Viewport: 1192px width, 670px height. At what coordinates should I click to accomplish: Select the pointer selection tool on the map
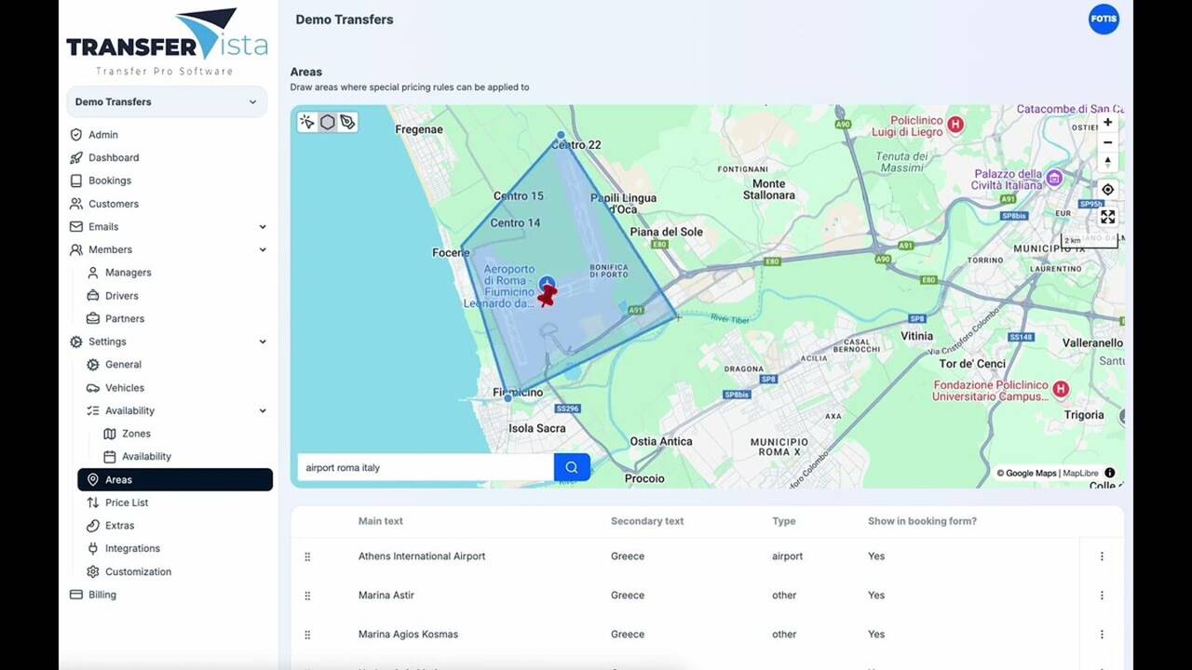pyautogui.click(x=307, y=122)
